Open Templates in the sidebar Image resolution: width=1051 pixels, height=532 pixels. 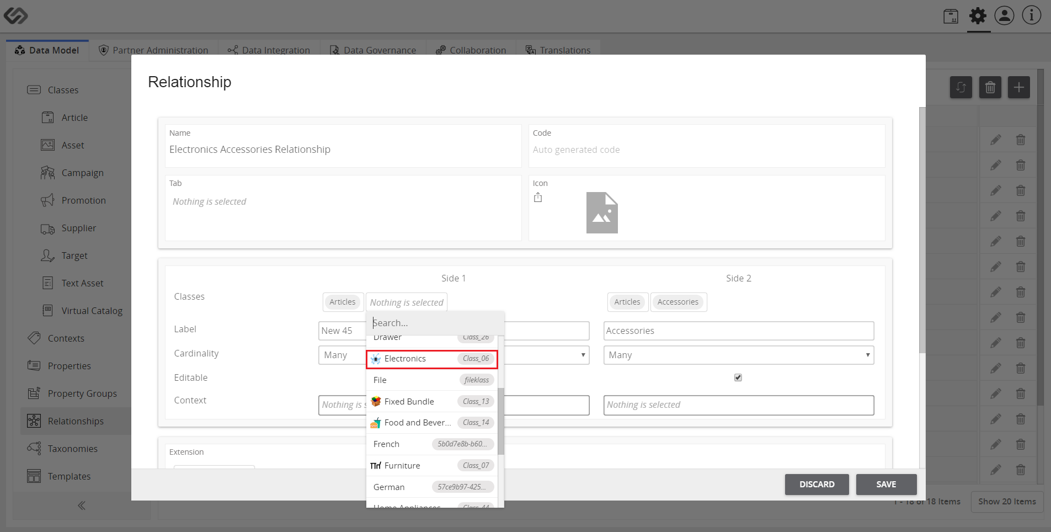69,476
